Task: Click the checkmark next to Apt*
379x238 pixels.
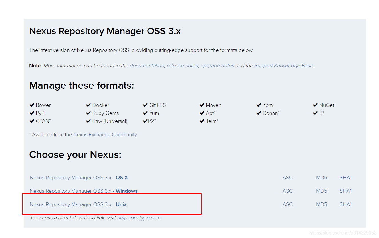Action: 202,113
